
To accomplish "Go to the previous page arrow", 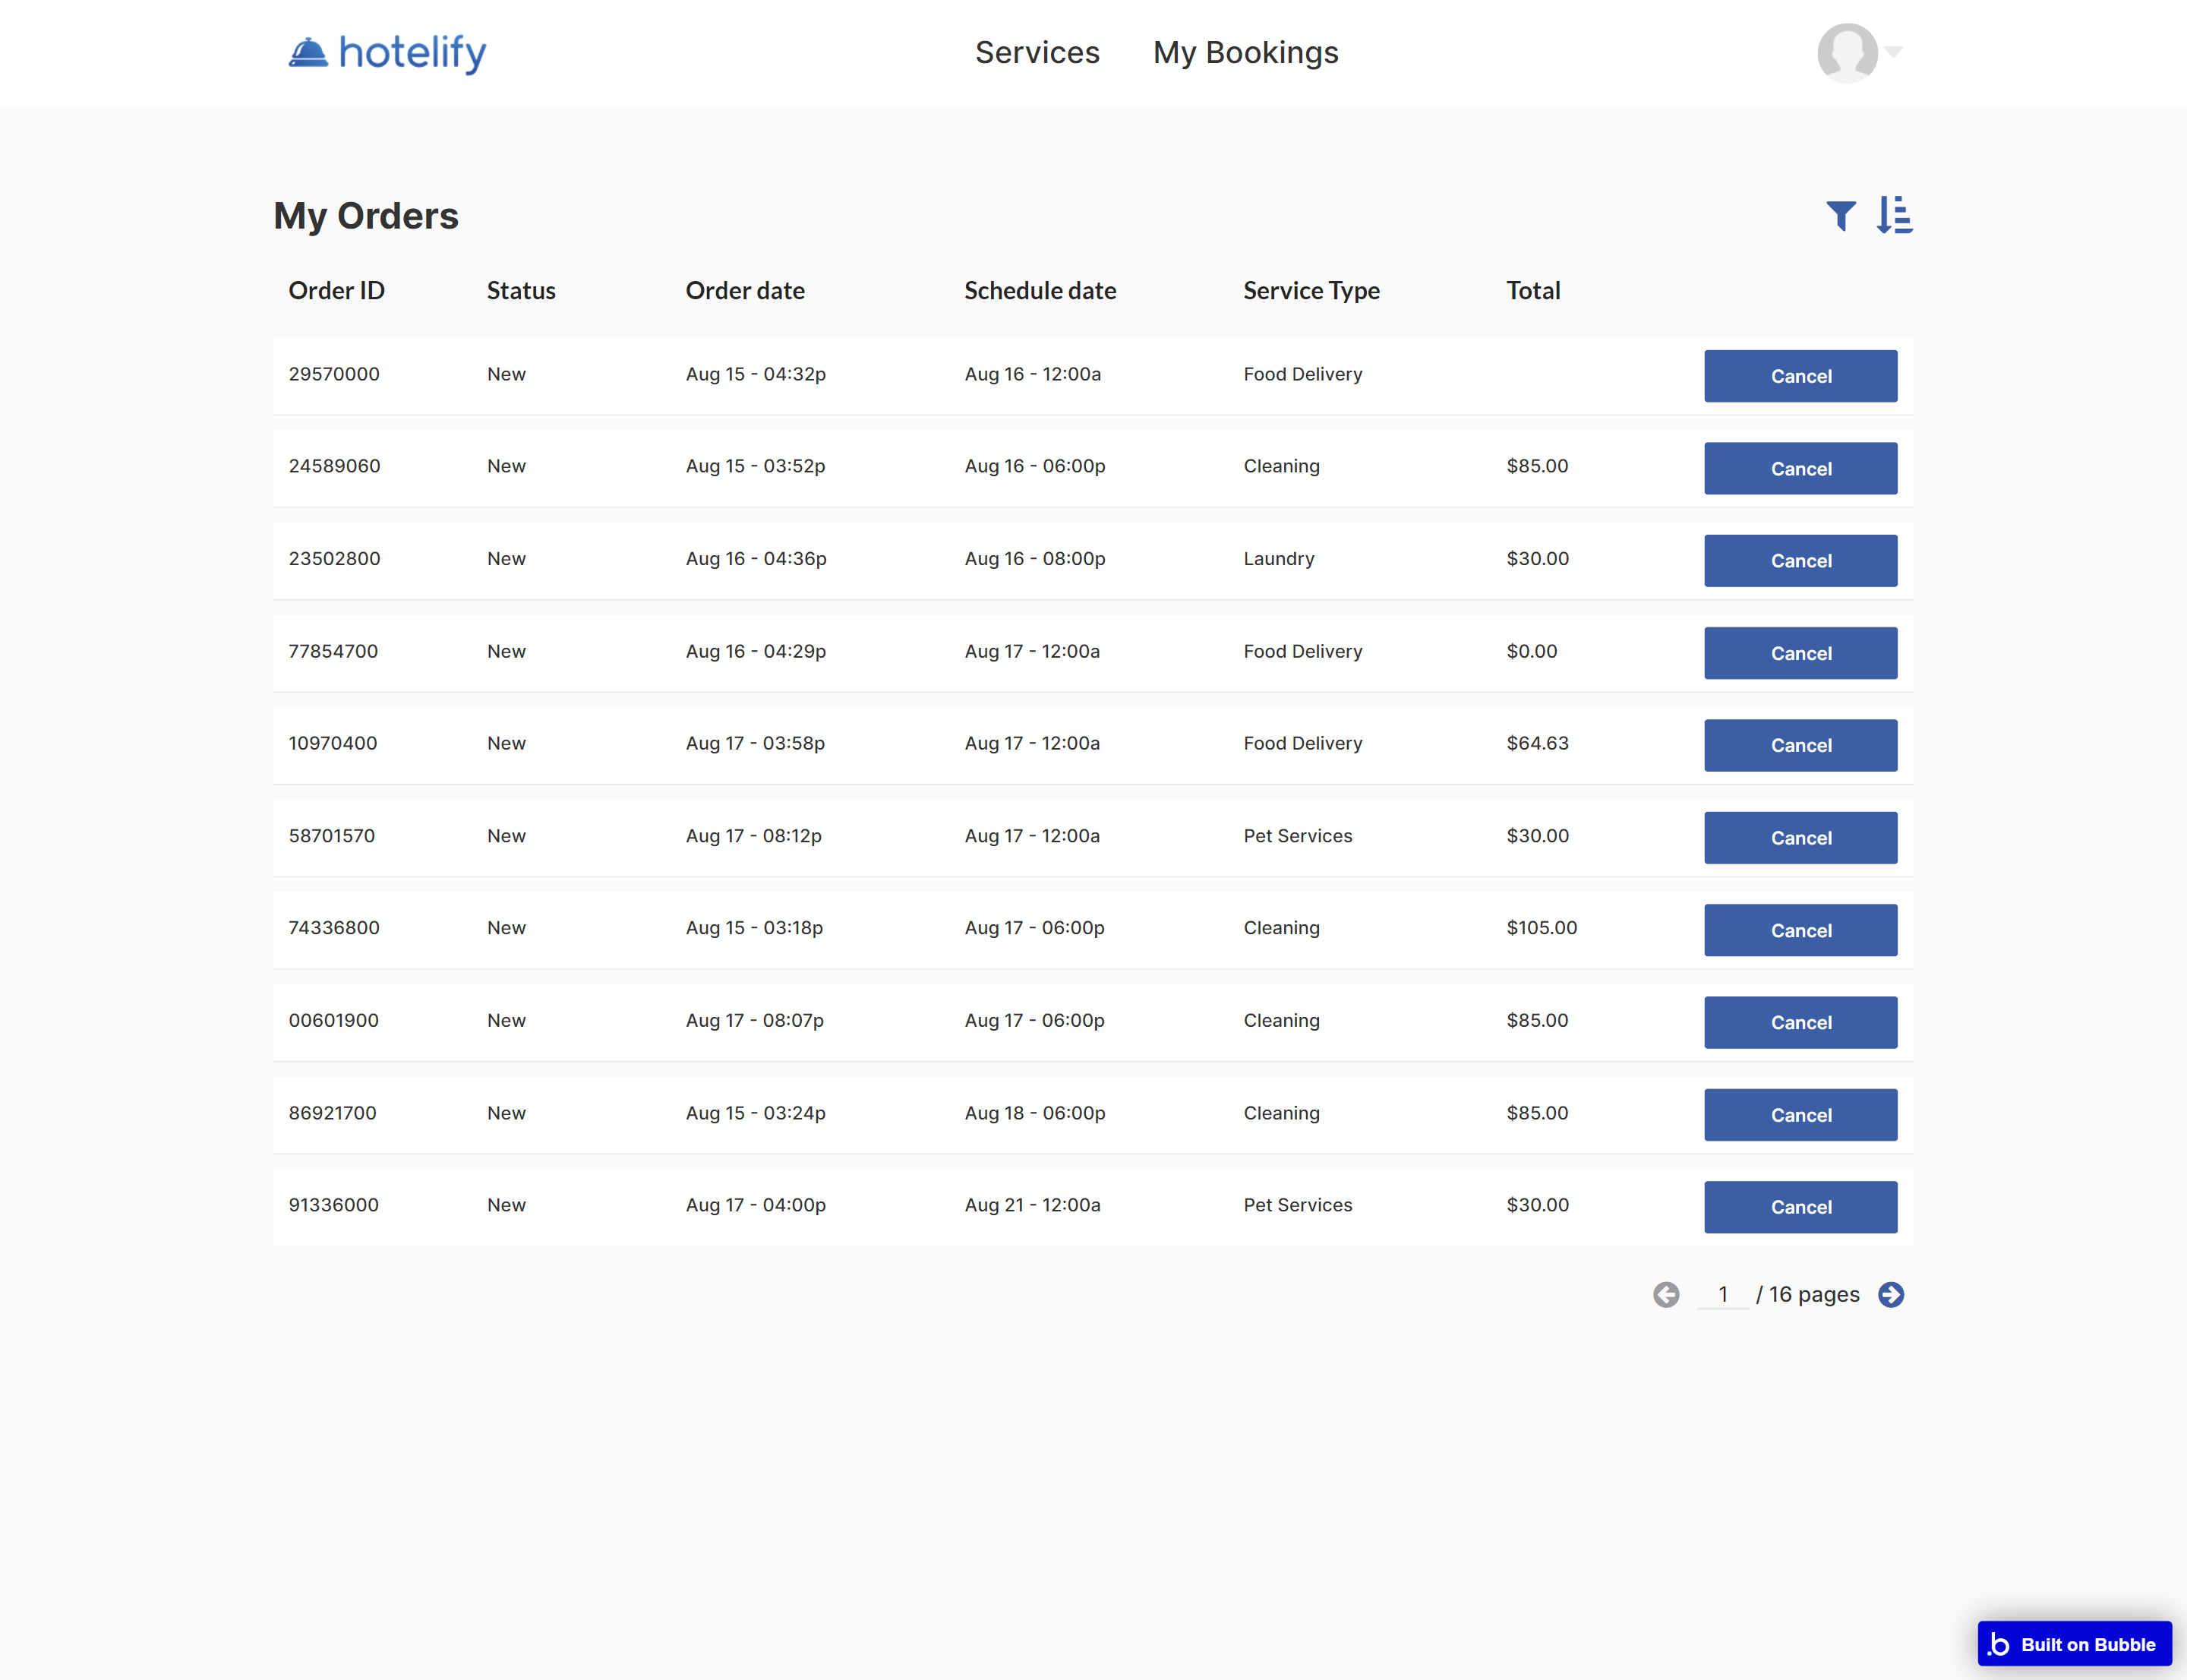I will click(1666, 1294).
